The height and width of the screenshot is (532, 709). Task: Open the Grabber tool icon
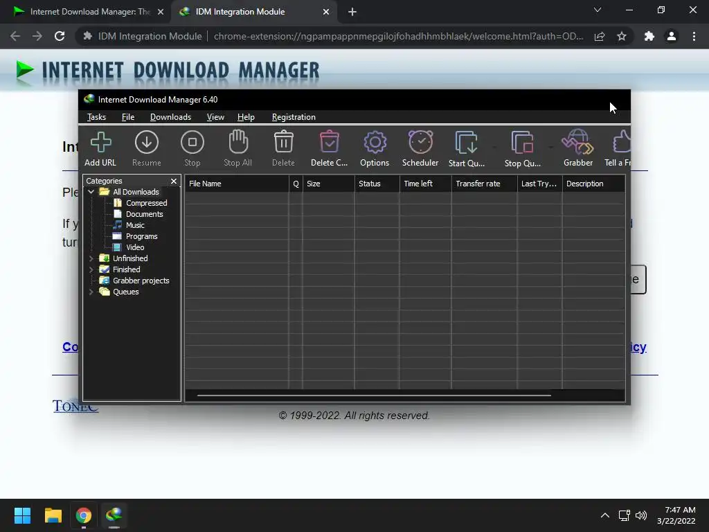pyautogui.click(x=577, y=142)
